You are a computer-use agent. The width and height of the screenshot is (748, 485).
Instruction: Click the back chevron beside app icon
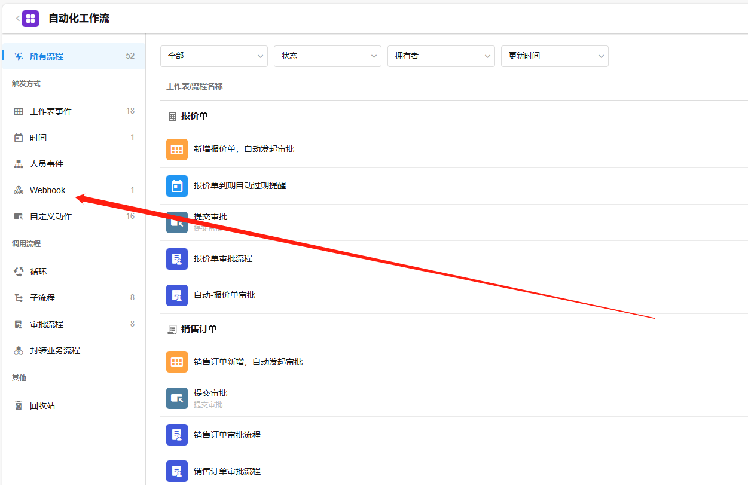click(17, 19)
